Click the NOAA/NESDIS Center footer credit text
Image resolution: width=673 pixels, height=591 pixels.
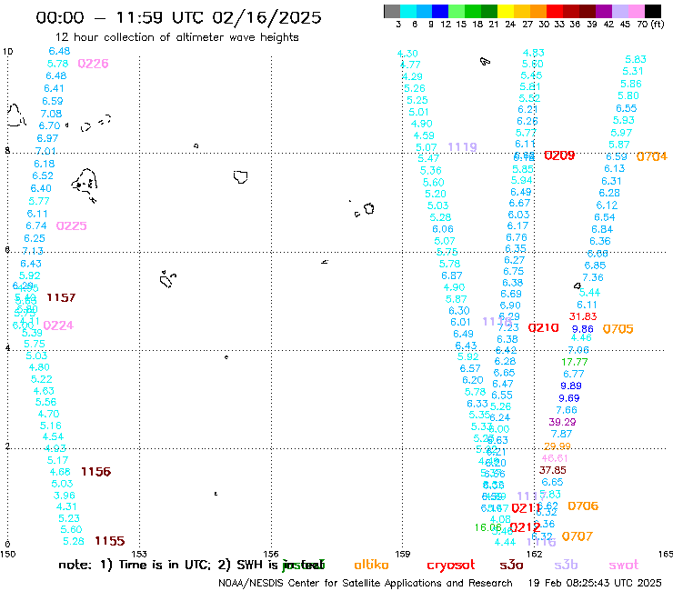pos(366,583)
